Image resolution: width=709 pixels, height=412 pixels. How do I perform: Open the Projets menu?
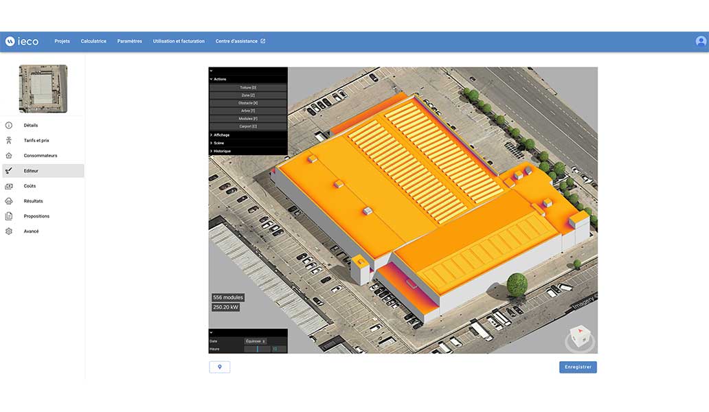coord(62,41)
